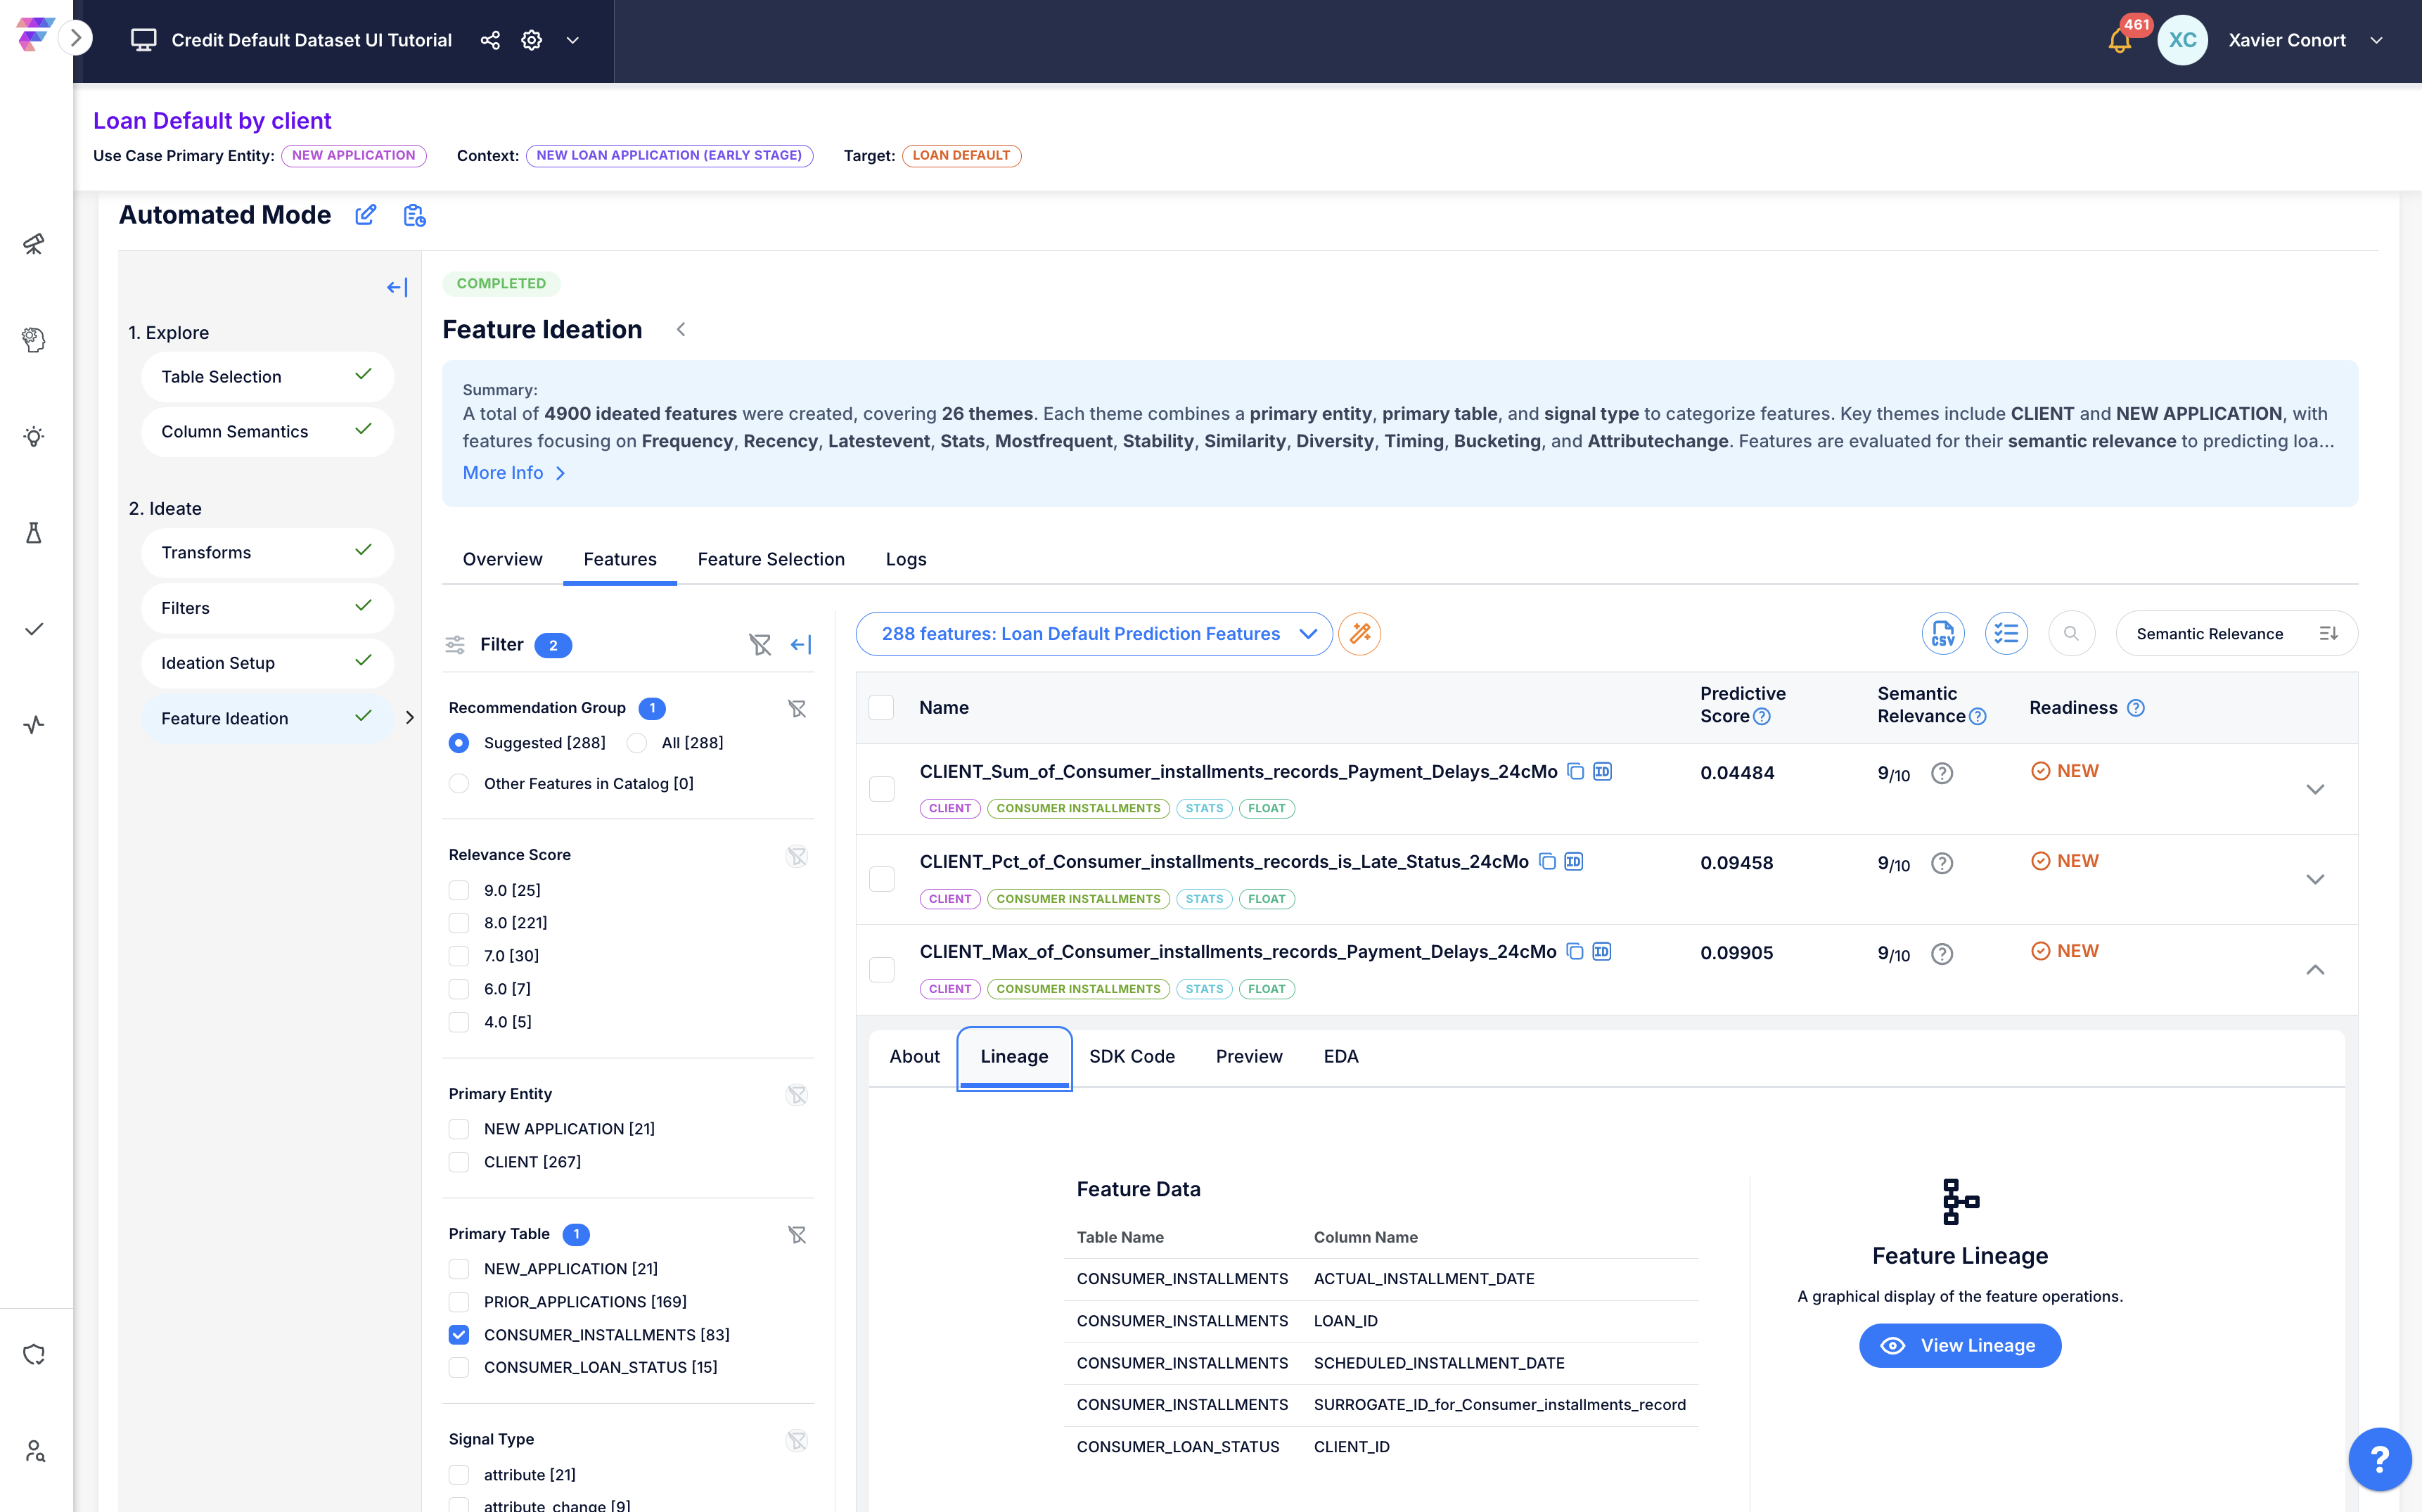Uncheck CONSUMER_INSTALLMENTS [83] primary table
This screenshot has width=2422, height=1512.
coord(459,1334)
